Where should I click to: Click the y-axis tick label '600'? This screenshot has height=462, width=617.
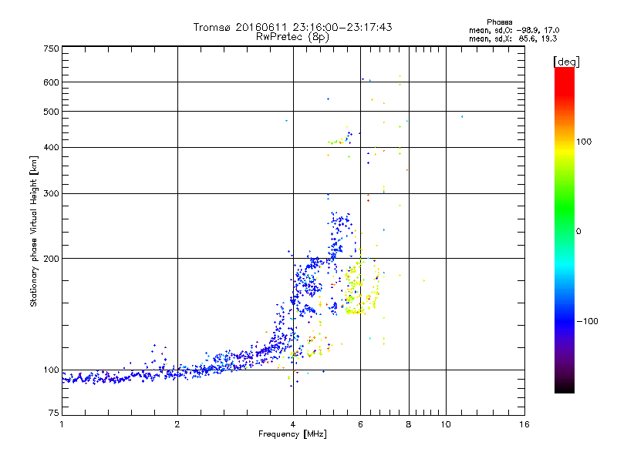pos(51,82)
